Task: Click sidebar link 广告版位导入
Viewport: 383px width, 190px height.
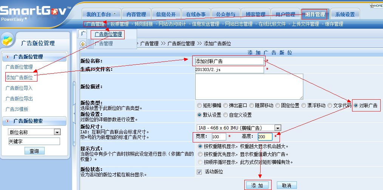Action: [19, 88]
